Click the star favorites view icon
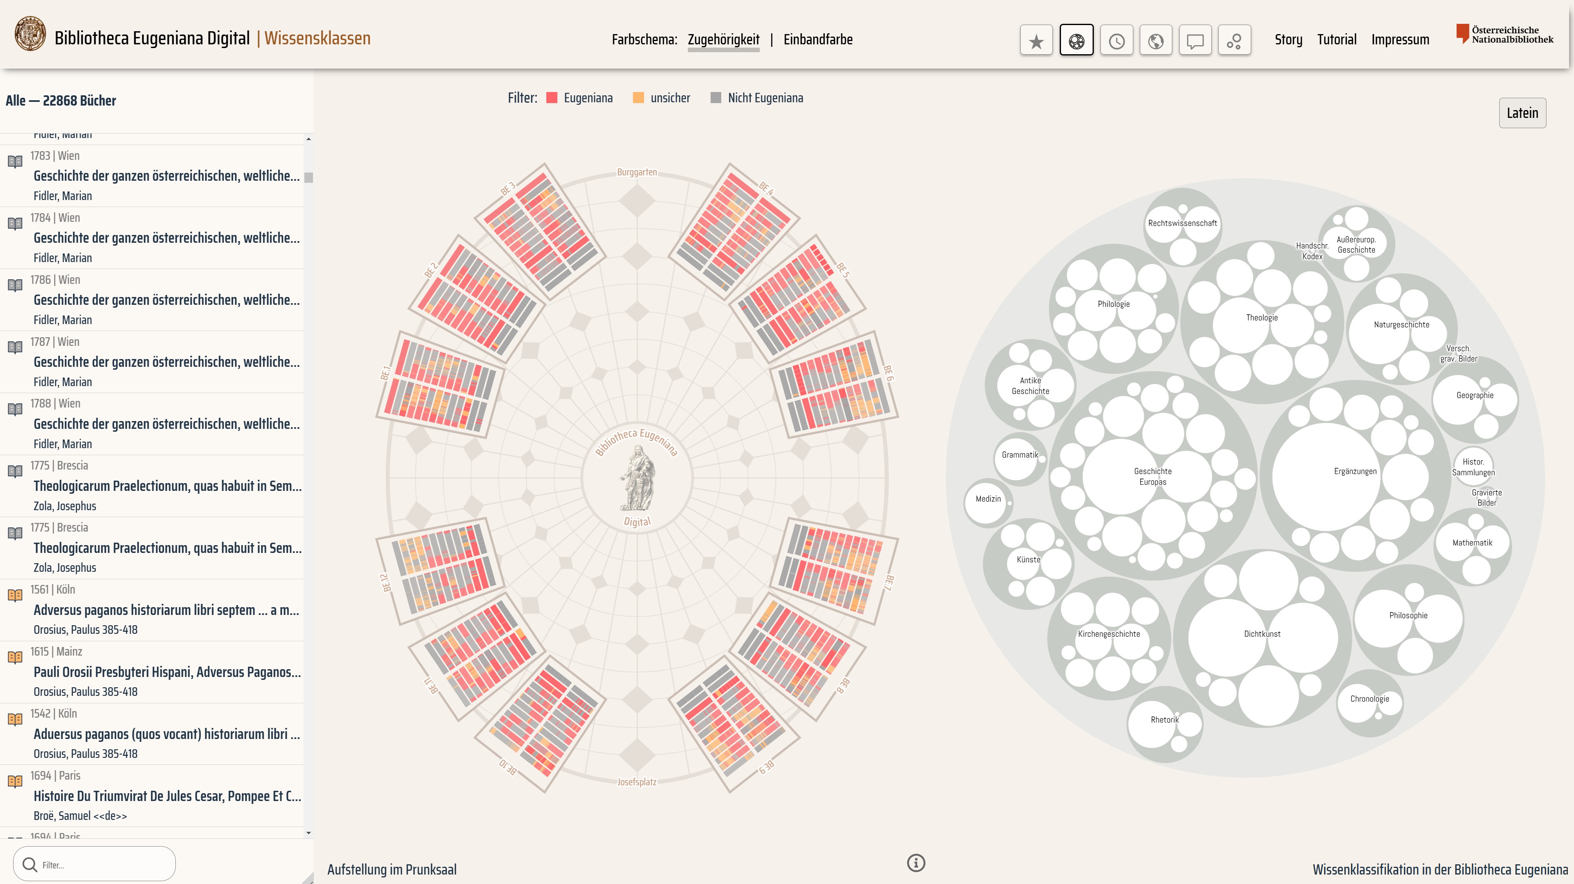The width and height of the screenshot is (1574, 884). (x=1036, y=40)
